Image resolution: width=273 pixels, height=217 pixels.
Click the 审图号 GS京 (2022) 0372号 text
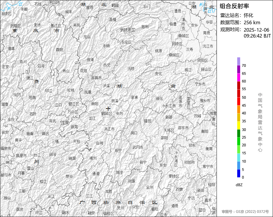point(245,212)
